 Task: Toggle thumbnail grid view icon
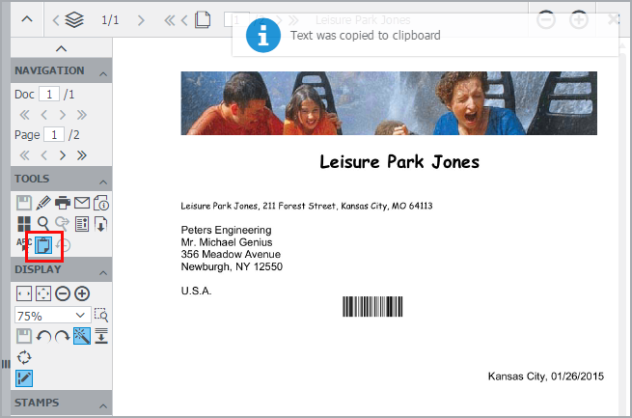point(24,224)
